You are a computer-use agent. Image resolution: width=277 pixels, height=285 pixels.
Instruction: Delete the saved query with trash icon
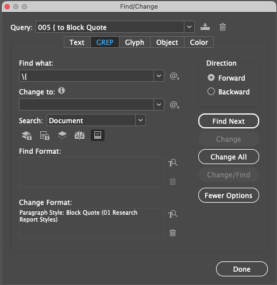[x=222, y=27]
